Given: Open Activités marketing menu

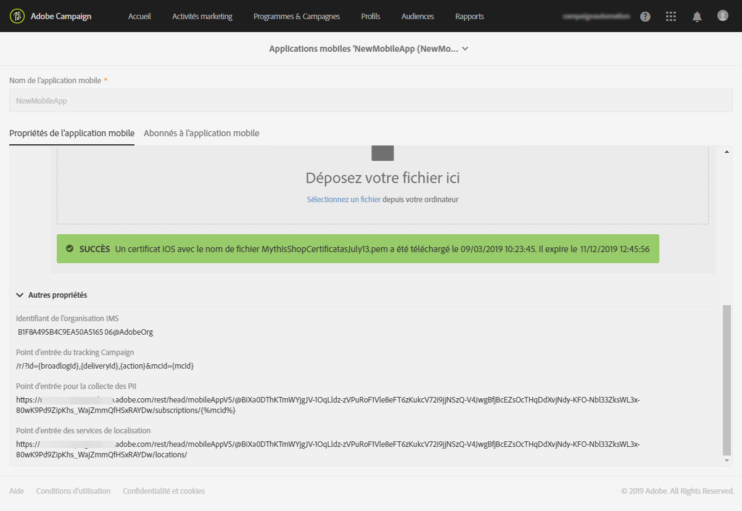Looking at the screenshot, I should 202,17.
